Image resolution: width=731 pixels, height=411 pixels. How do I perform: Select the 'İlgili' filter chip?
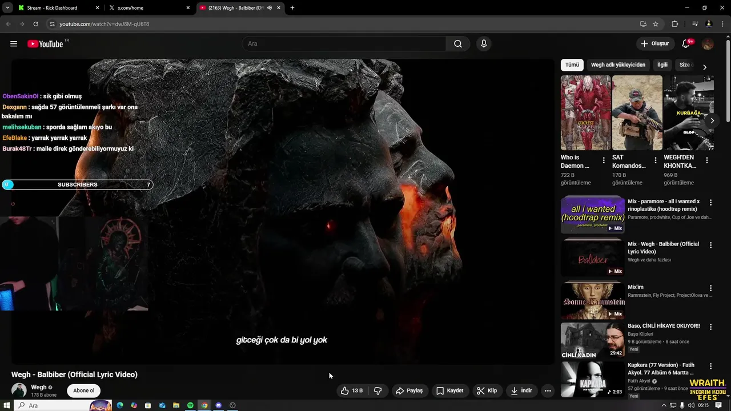(662, 65)
